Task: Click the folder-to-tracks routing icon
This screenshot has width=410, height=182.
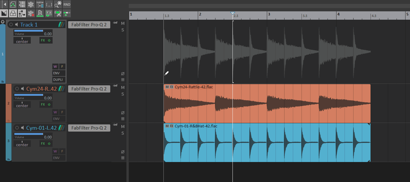Action: coord(40,13)
